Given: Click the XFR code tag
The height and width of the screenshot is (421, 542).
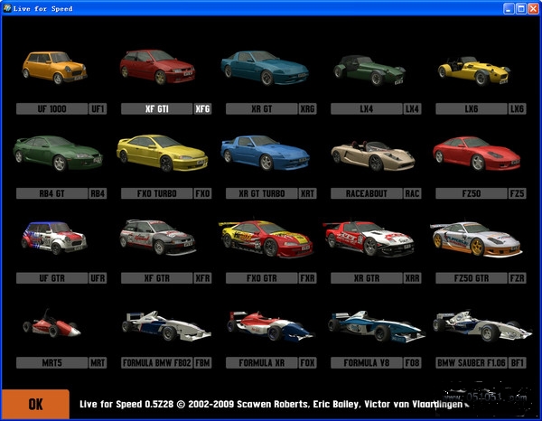Looking at the screenshot, I should tap(202, 278).
